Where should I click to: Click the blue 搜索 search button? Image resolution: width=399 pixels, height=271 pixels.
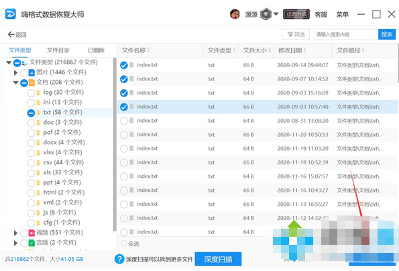tap(387, 34)
